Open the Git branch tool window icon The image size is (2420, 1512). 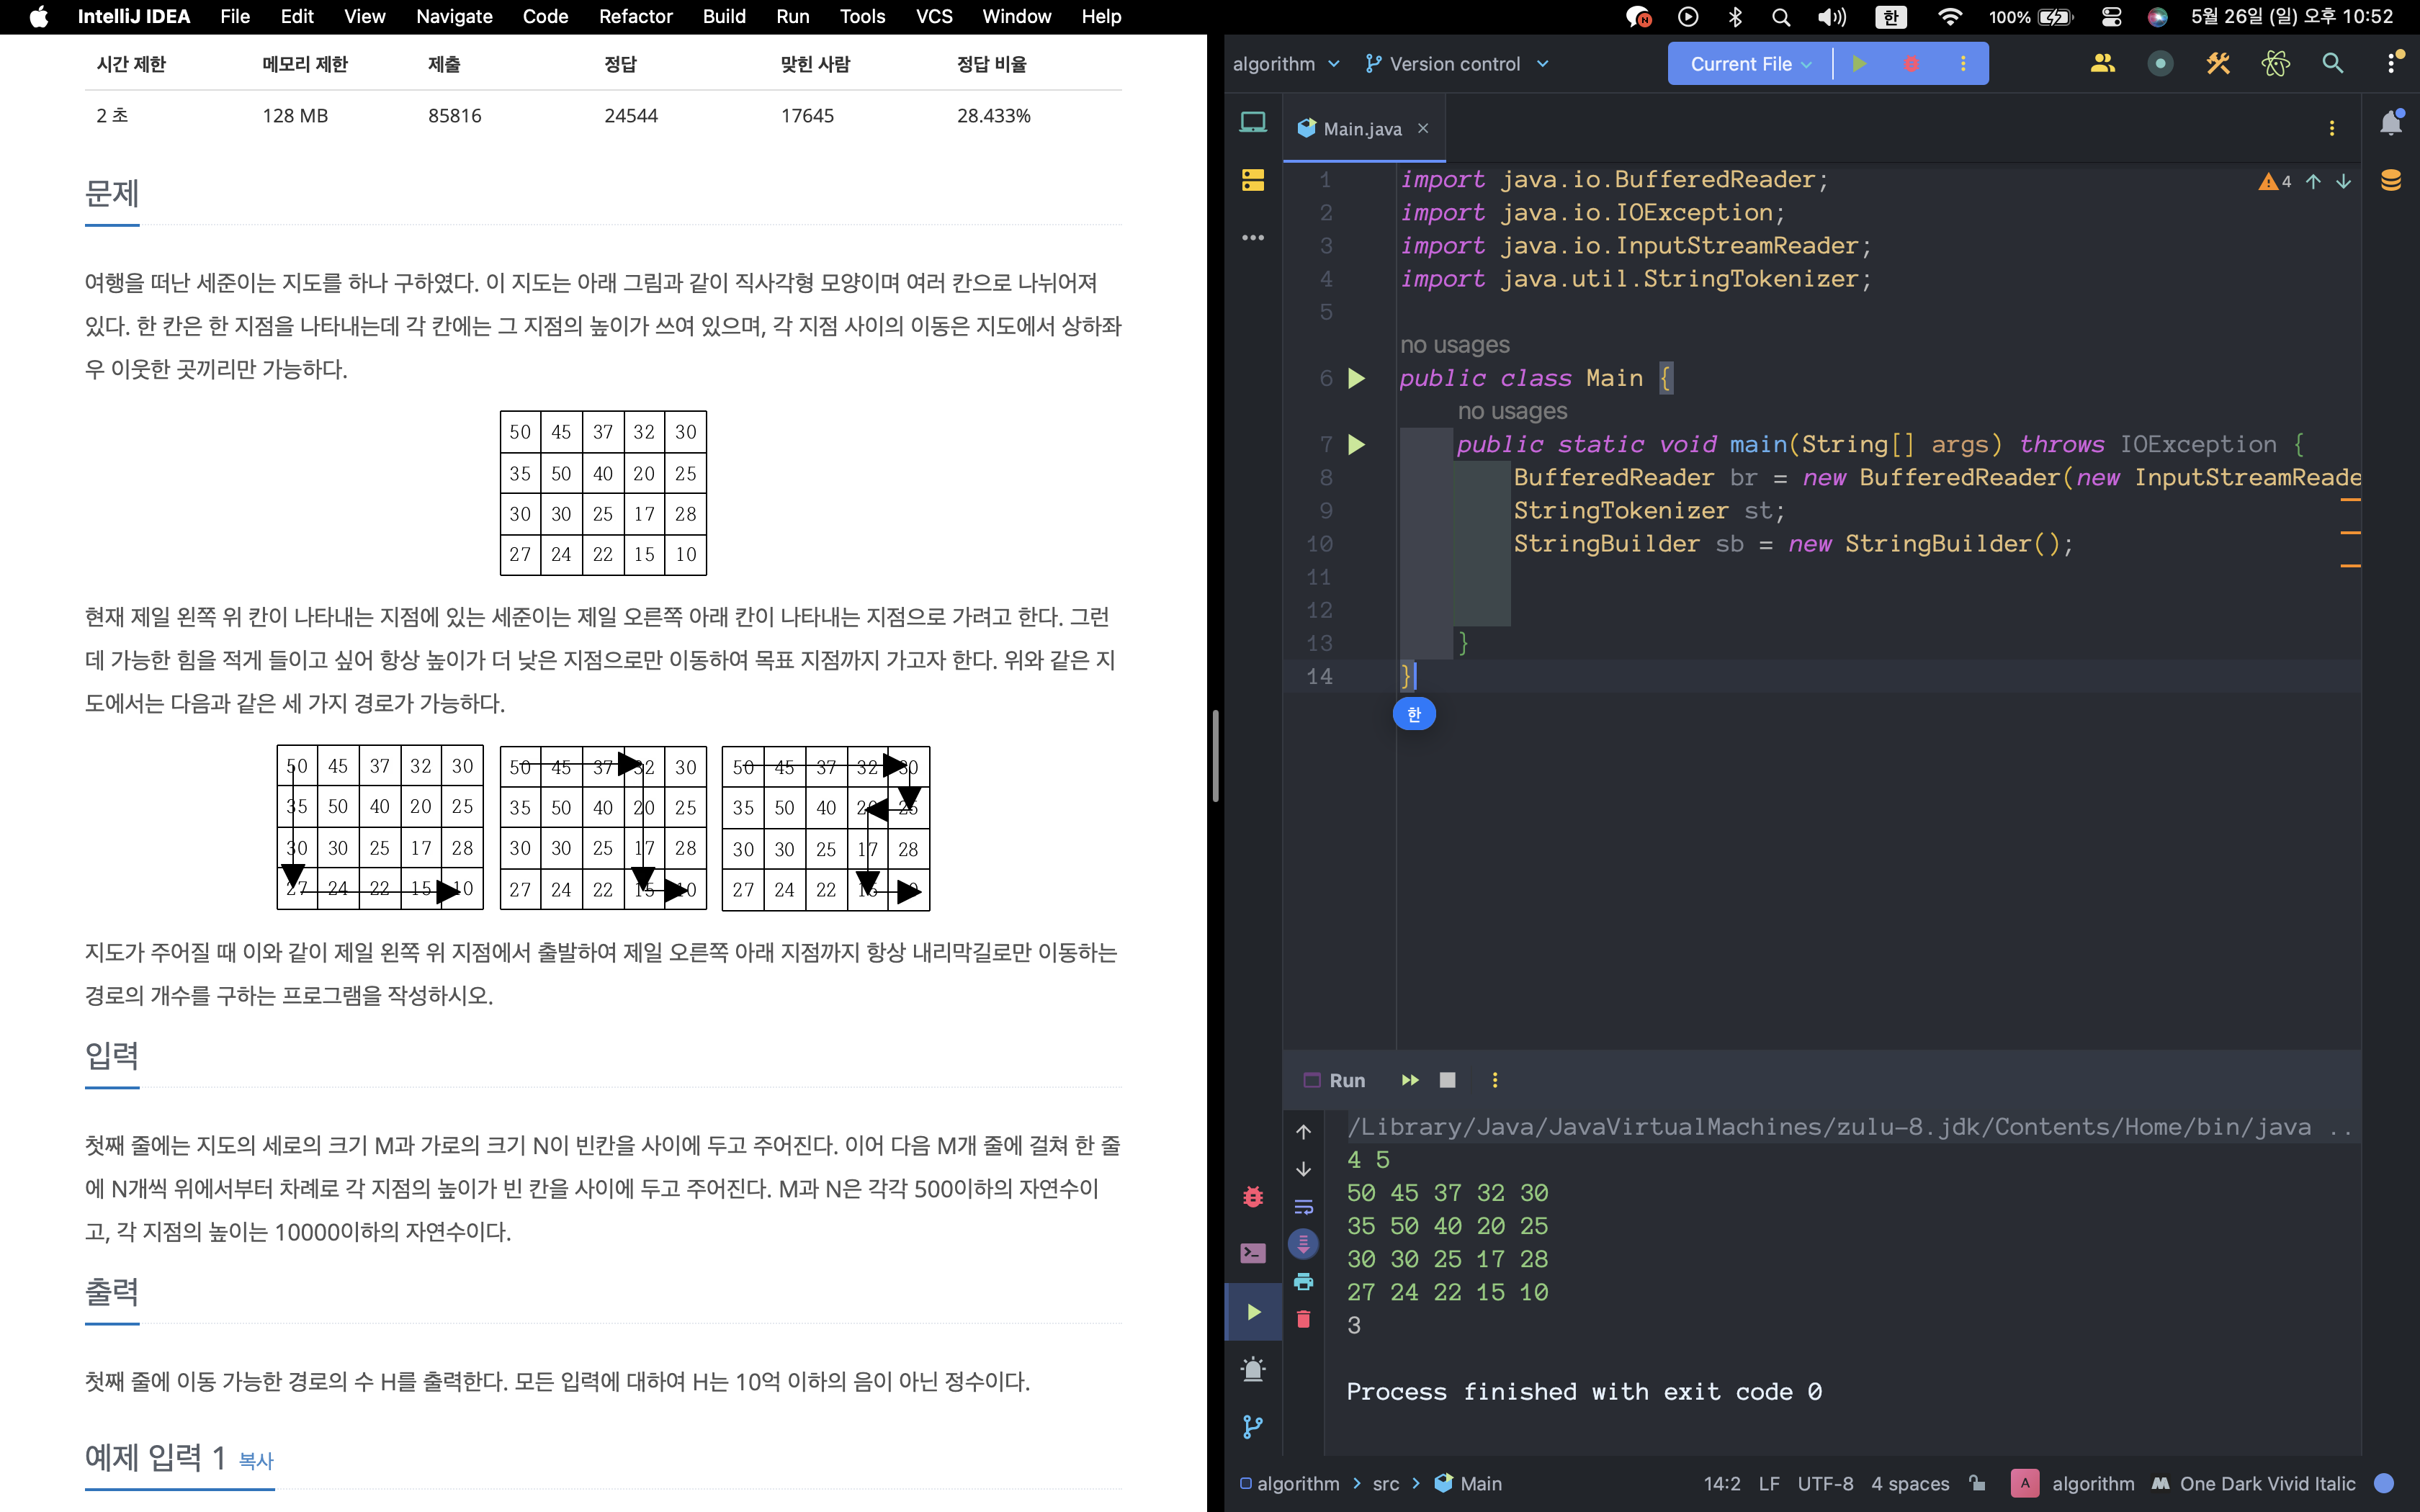coord(1253,1427)
